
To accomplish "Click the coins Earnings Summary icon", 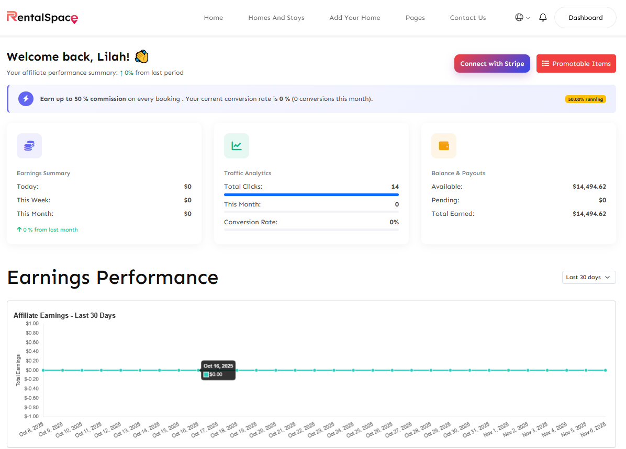I will point(29,146).
